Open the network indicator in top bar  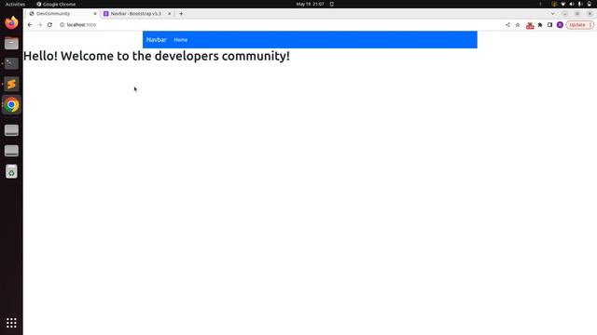coord(562,4)
